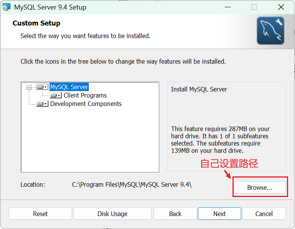Minimize the MySQL Server 9.4 Setup window
Image resolution: width=295 pixels, height=229 pixels.
click(228, 7)
